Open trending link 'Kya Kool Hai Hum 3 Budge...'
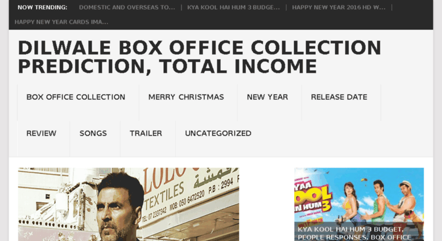The height and width of the screenshot is (241, 442). click(x=233, y=7)
